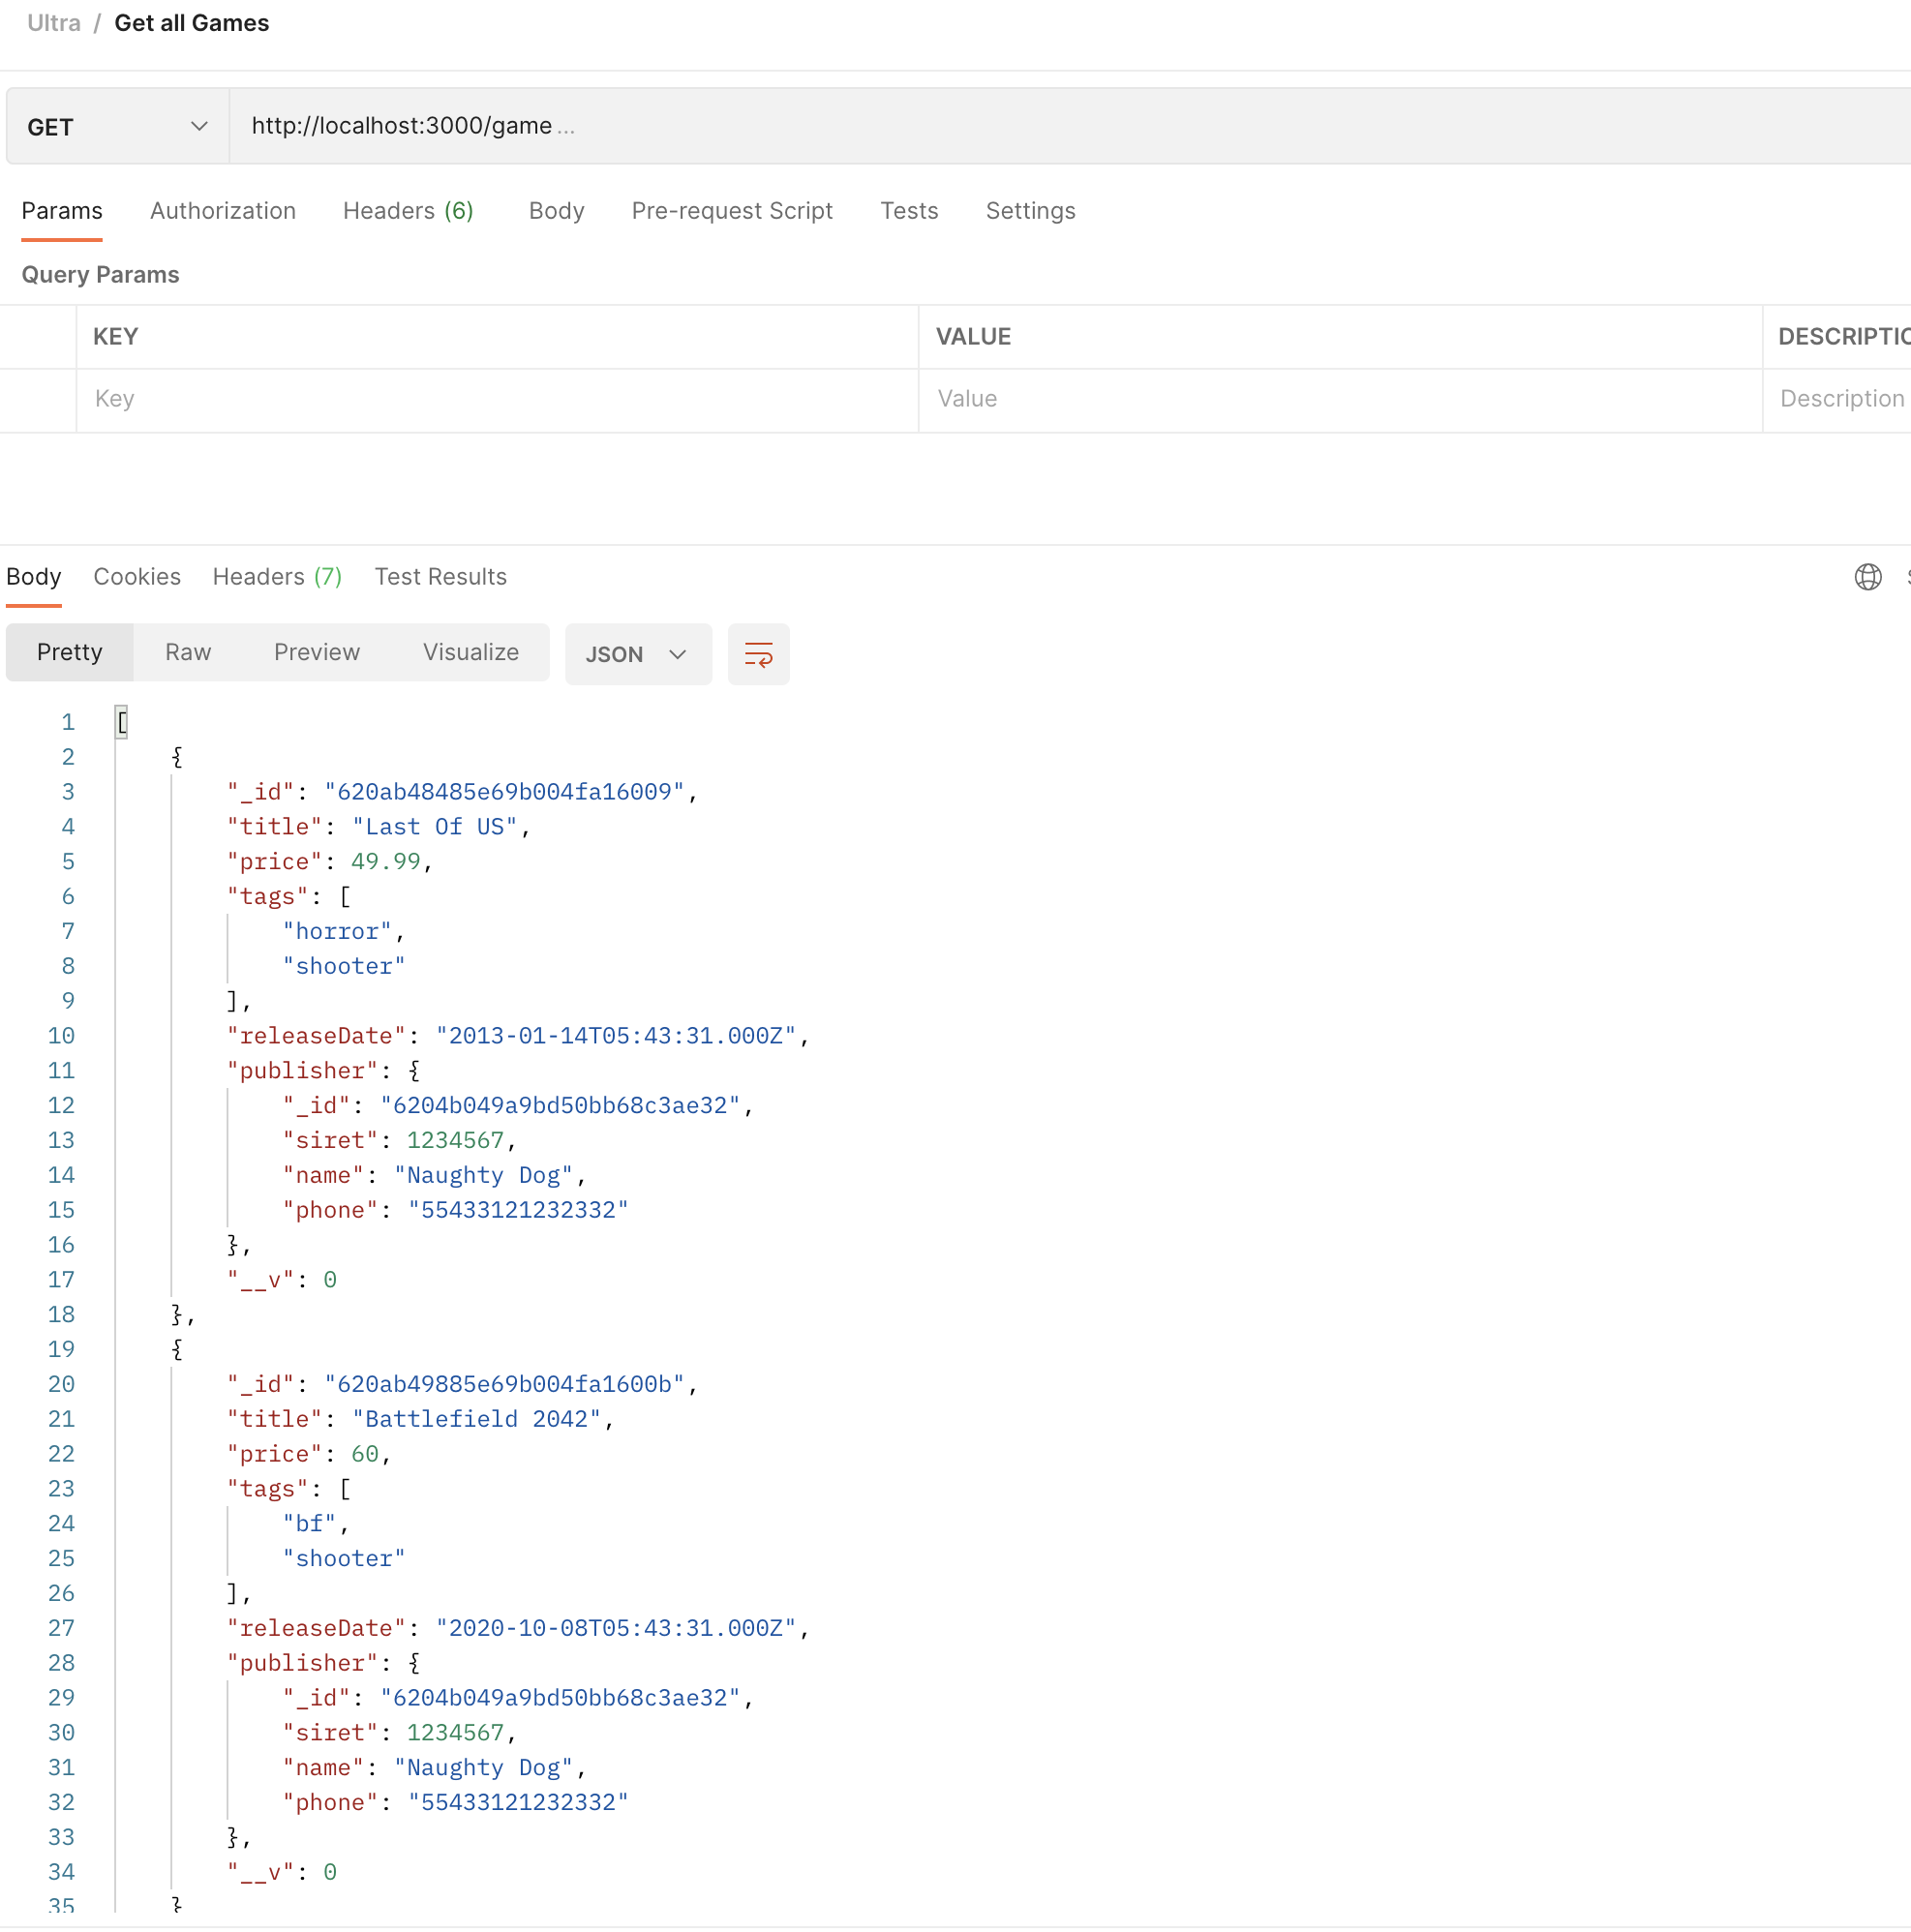Image resolution: width=1911 pixels, height=1932 pixels.
Task: Open the GET method dropdown
Action: 118,127
